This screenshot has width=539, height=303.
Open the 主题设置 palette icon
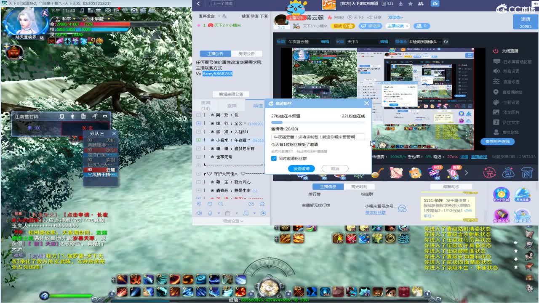pyautogui.click(x=496, y=102)
